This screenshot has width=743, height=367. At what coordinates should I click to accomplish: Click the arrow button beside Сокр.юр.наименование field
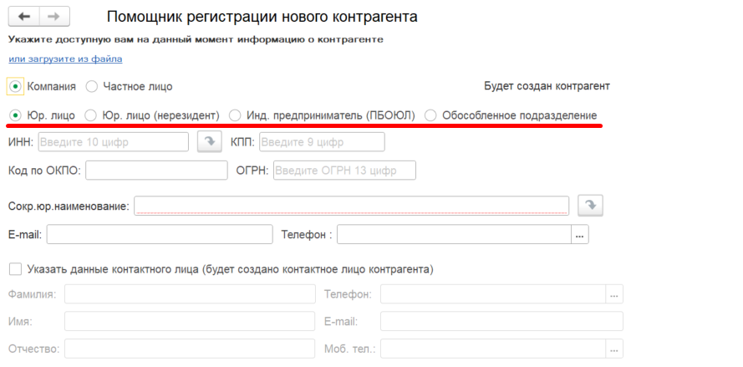point(590,206)
